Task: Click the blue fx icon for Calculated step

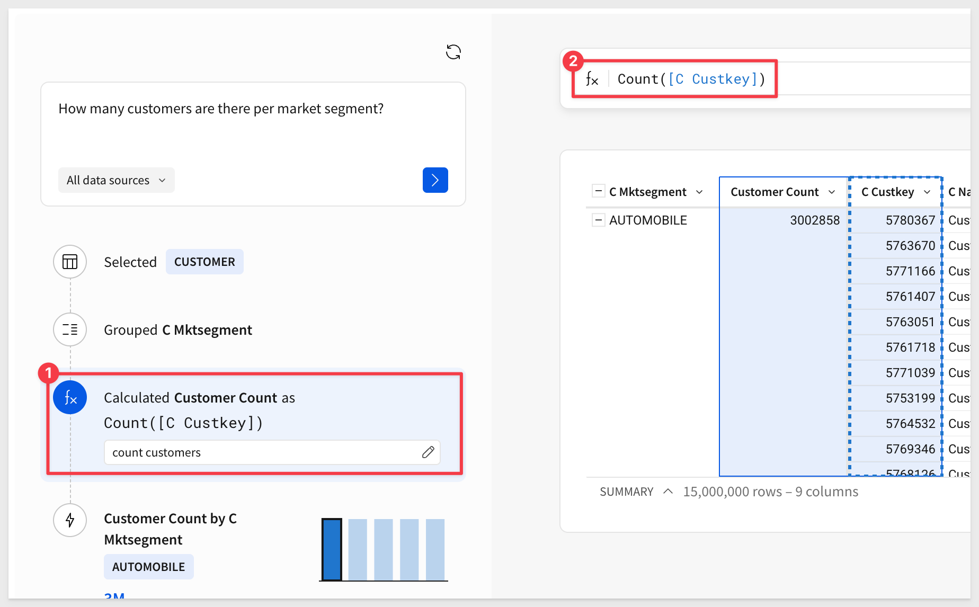Action: pyautogui.click(x=70, y=397)
